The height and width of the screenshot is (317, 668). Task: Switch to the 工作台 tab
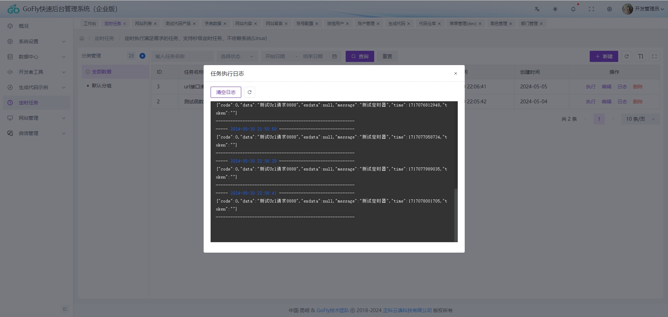click(89, 24)
